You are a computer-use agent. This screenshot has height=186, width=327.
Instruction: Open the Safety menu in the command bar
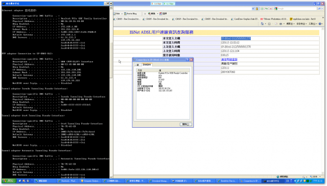pyautogui.click(x=301, y=24)
